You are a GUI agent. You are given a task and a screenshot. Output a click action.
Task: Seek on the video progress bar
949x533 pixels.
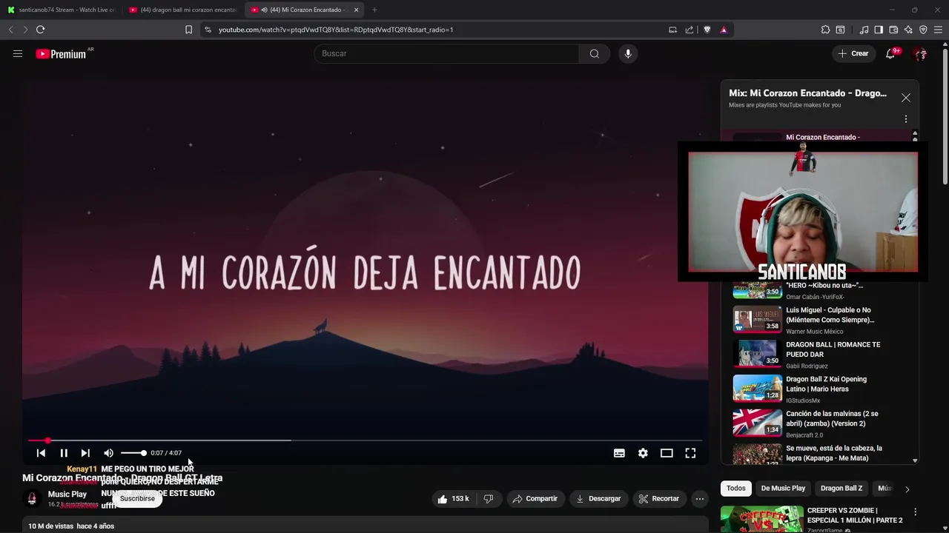(x=365, y=440)
